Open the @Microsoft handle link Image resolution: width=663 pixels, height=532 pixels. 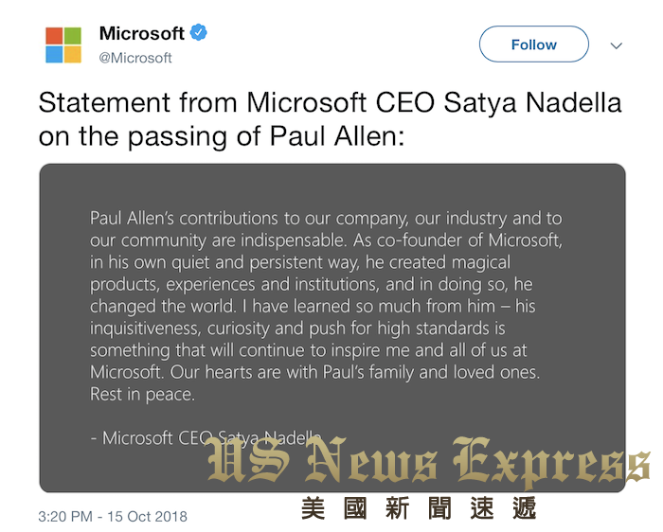(x=135, y=58)
